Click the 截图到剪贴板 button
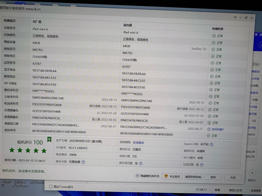This screenshot has width=262, height=196. pyautogui.click(x=193, y=177)
